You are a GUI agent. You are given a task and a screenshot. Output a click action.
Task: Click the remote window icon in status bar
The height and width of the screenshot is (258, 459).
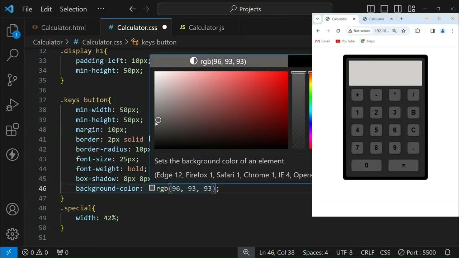coord(9,252)
